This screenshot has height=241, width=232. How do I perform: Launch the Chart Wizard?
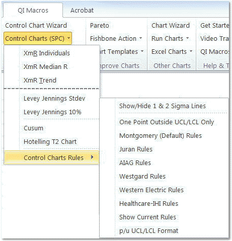[x=171, y=26]
